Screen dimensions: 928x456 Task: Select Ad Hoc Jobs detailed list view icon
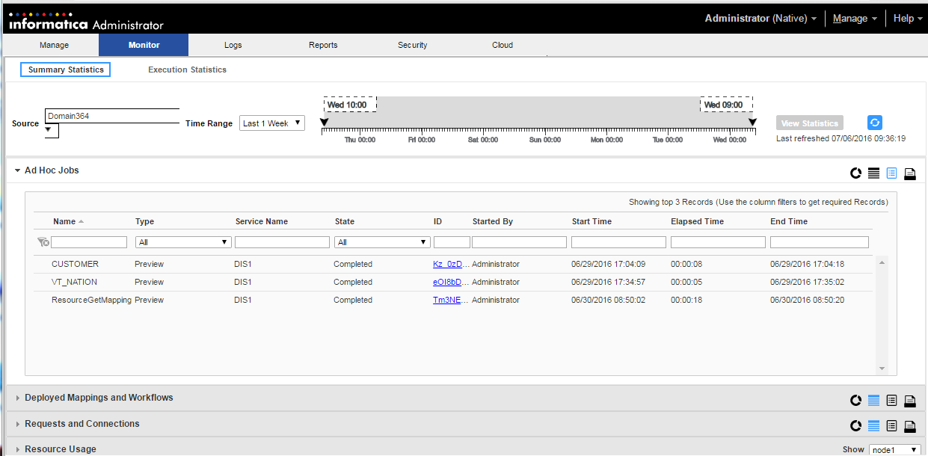(891, 174)
